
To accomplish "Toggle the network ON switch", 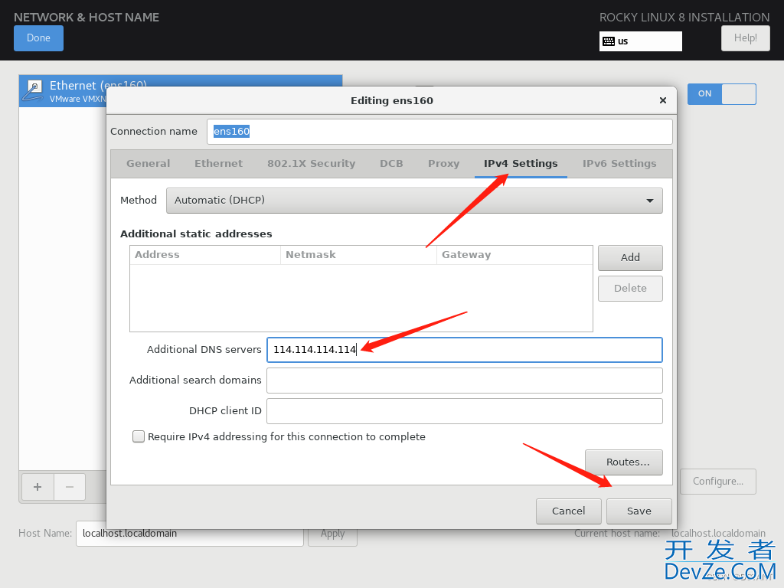I will tap(721, 94).
